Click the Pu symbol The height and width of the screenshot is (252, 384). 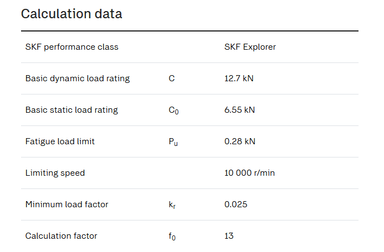coord(173,142)
